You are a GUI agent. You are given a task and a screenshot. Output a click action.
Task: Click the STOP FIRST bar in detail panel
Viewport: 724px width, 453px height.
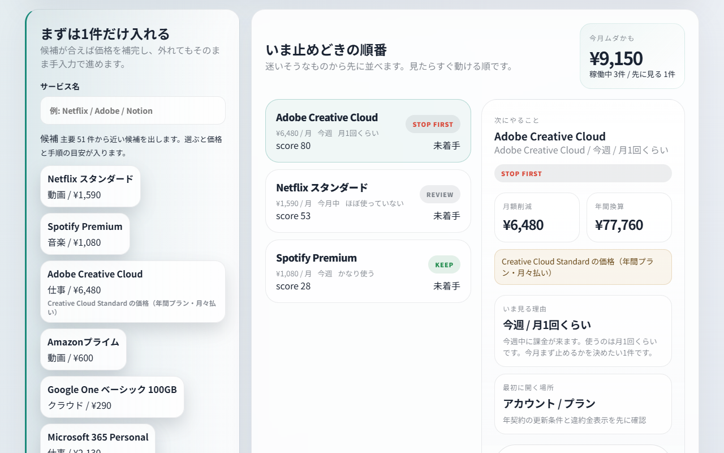583,173
